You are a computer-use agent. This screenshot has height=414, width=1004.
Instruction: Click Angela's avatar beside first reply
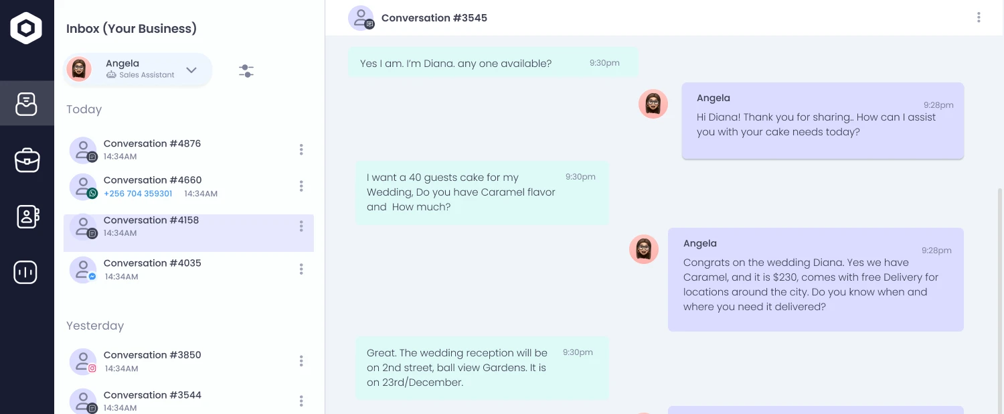pyautogui.click(x=653, y=104)
